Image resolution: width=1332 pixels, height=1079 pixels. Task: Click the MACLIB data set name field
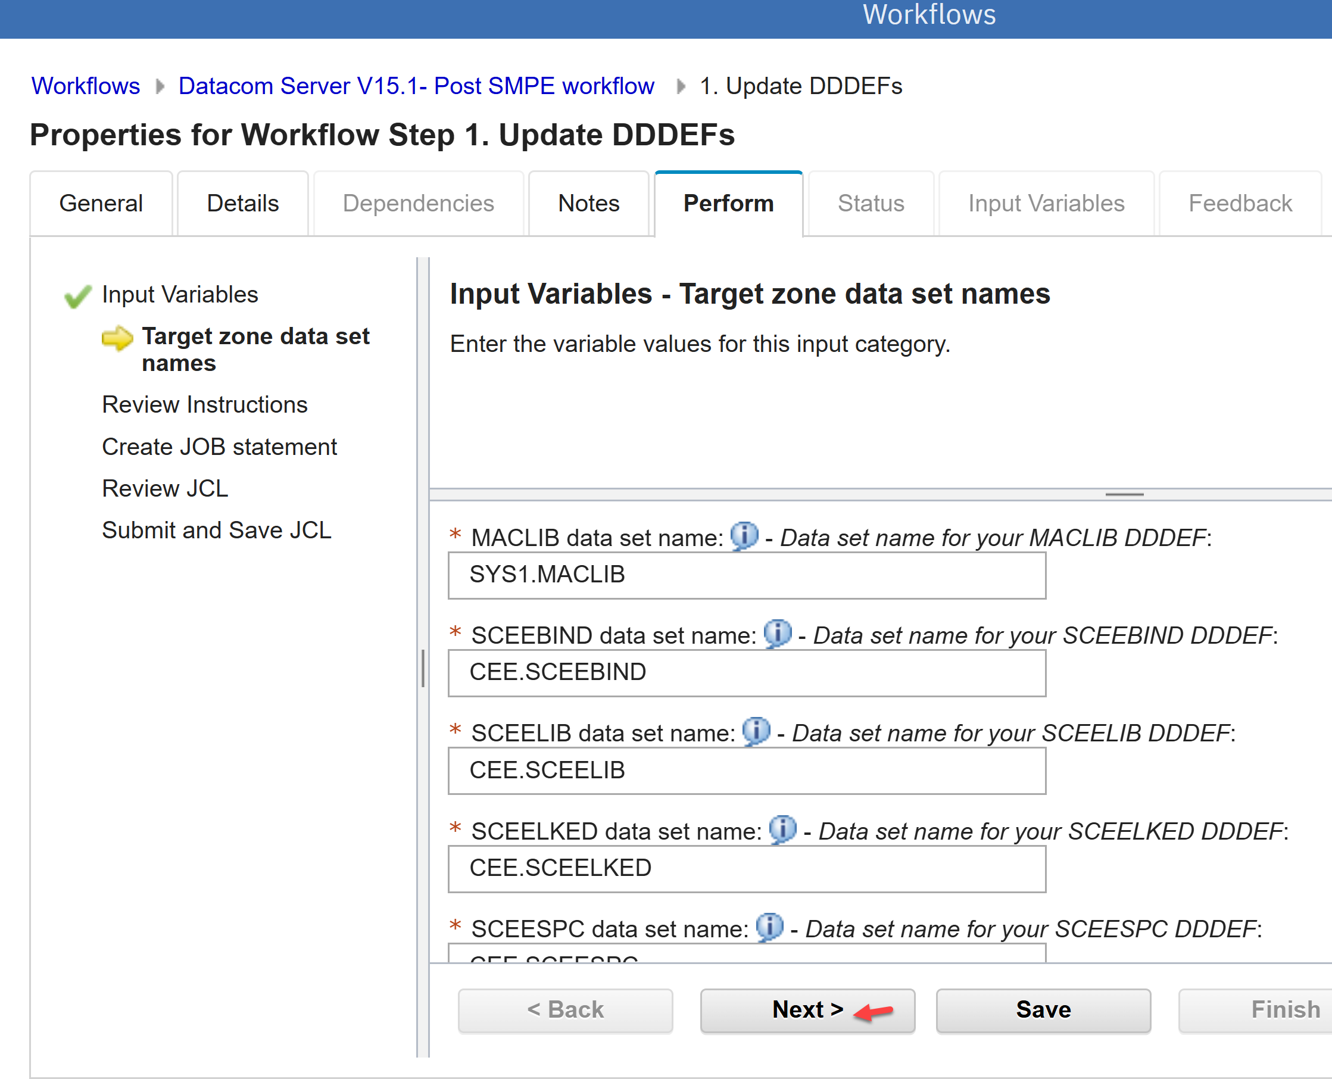(x=746, y=575)
